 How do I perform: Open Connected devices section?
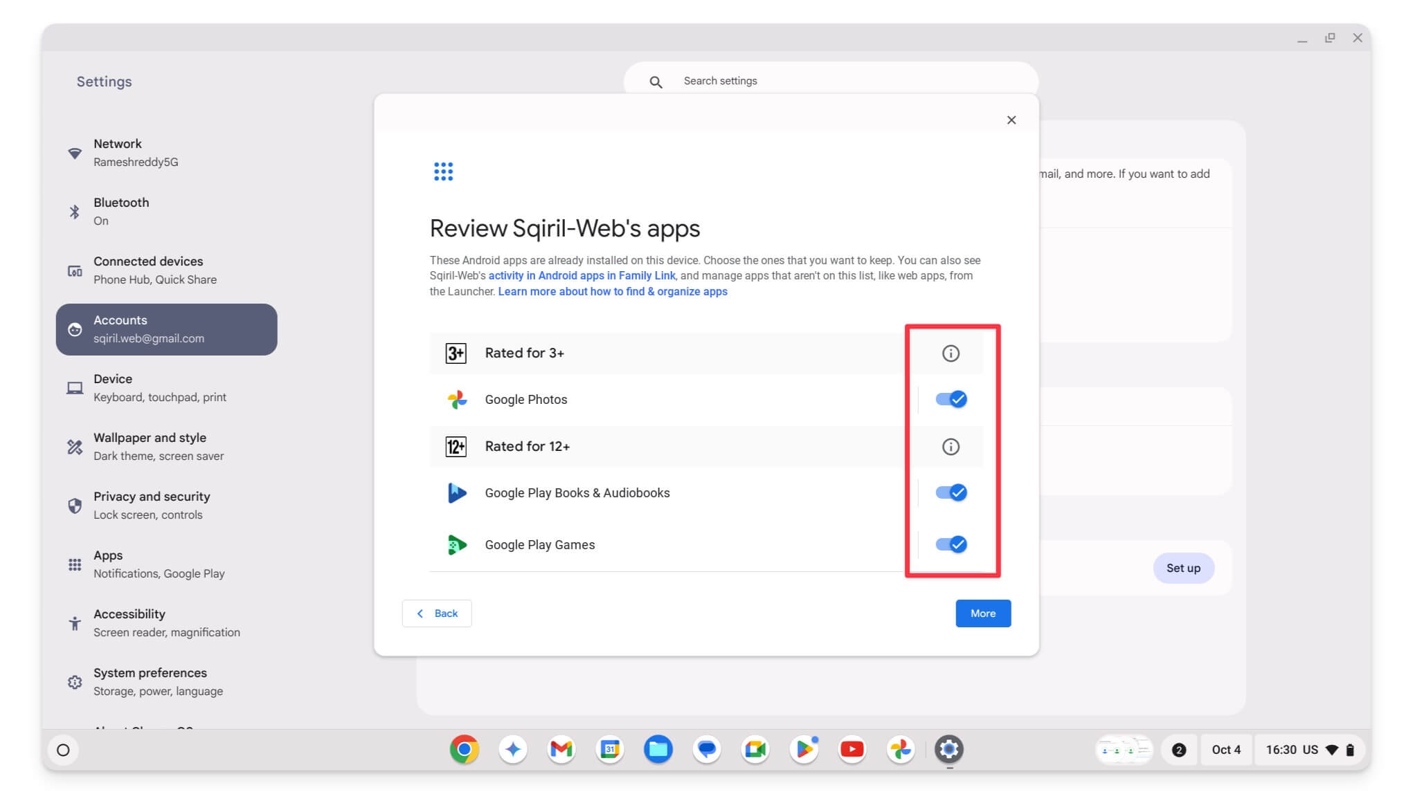pyautogui.click(x=166, y=270)
